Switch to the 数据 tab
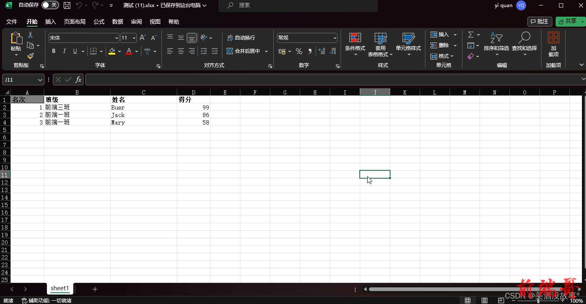 tap(118, 22)
